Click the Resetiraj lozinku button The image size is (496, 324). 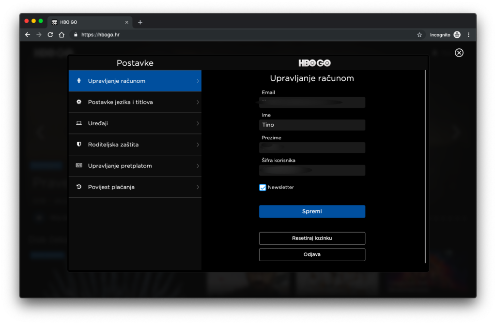click(x=312, y=238)
